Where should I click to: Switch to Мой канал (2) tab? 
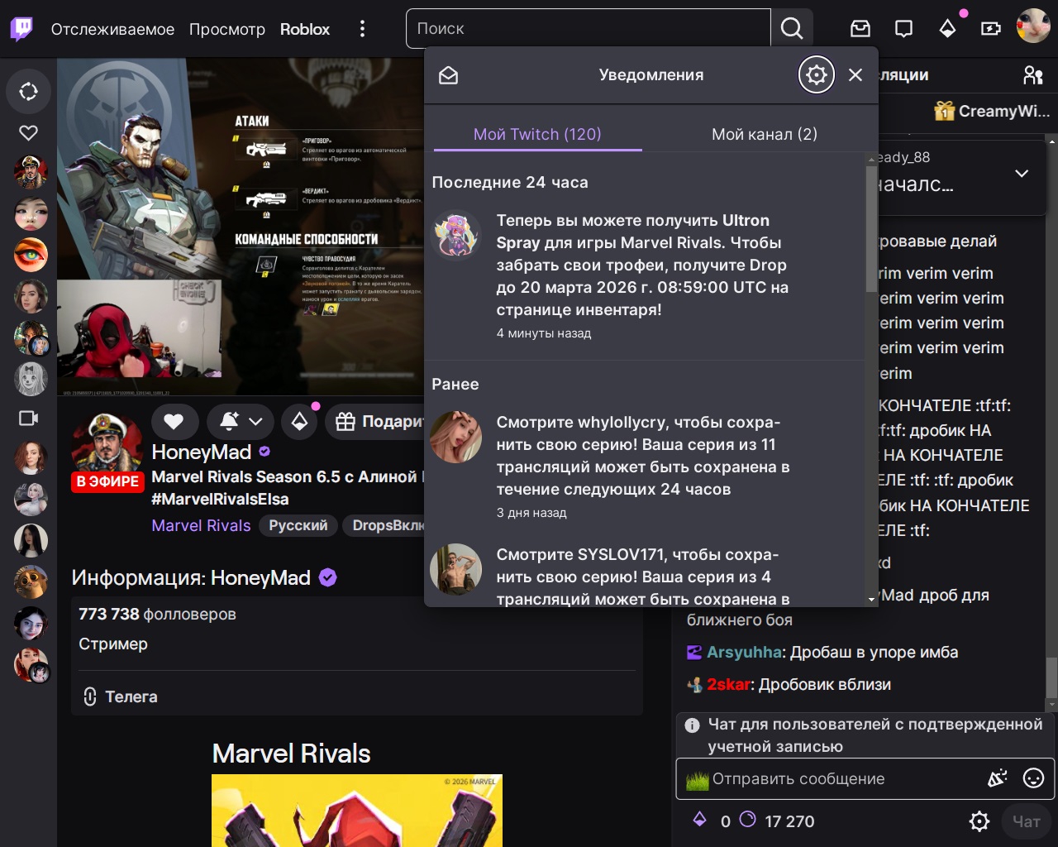(x=765, y=135)
